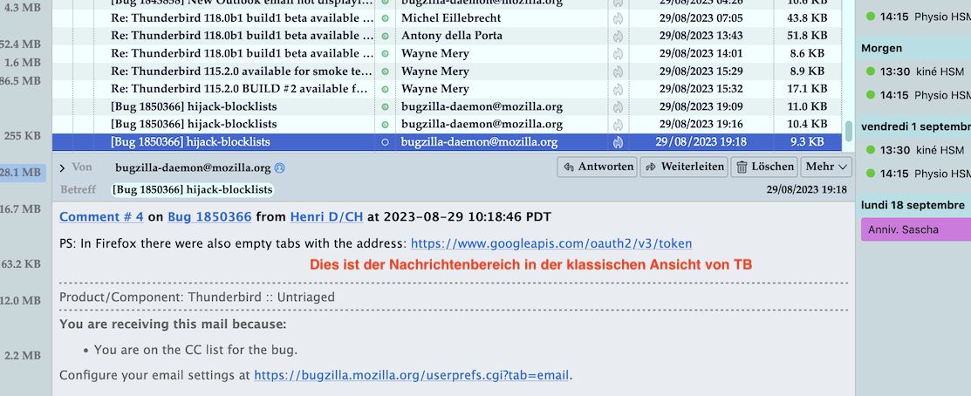Open the googleapis oauth2 token link
The height and width of the screenshot is (396, 971).
point(551,243)
